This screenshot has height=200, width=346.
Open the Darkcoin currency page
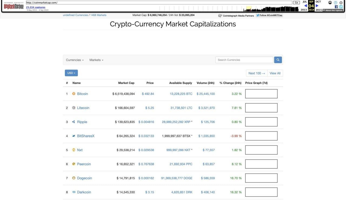pos(84,192)
